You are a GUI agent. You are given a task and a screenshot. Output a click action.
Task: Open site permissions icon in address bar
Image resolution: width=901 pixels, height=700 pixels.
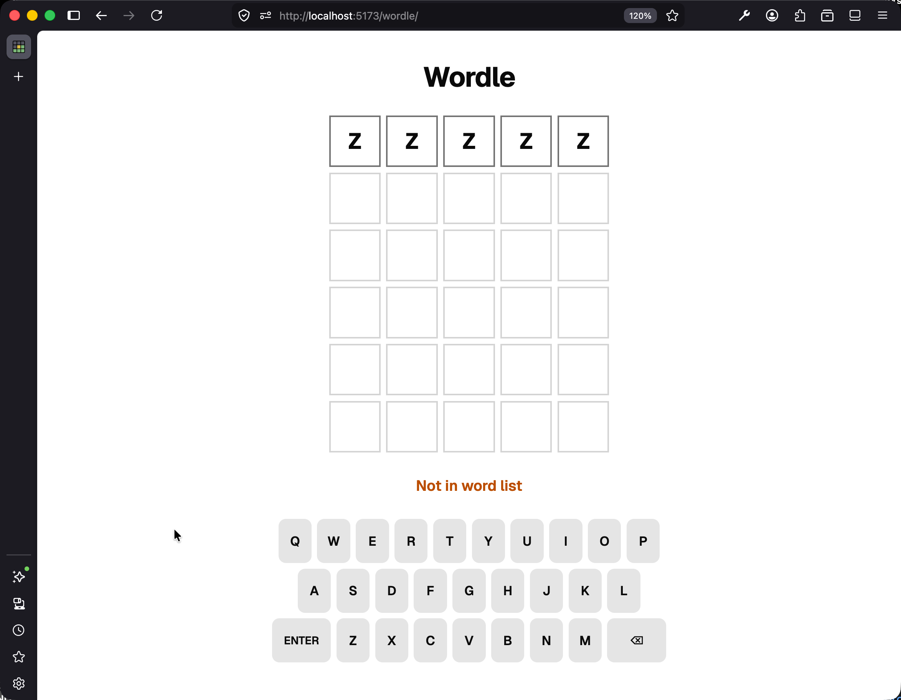pos(265,16)
